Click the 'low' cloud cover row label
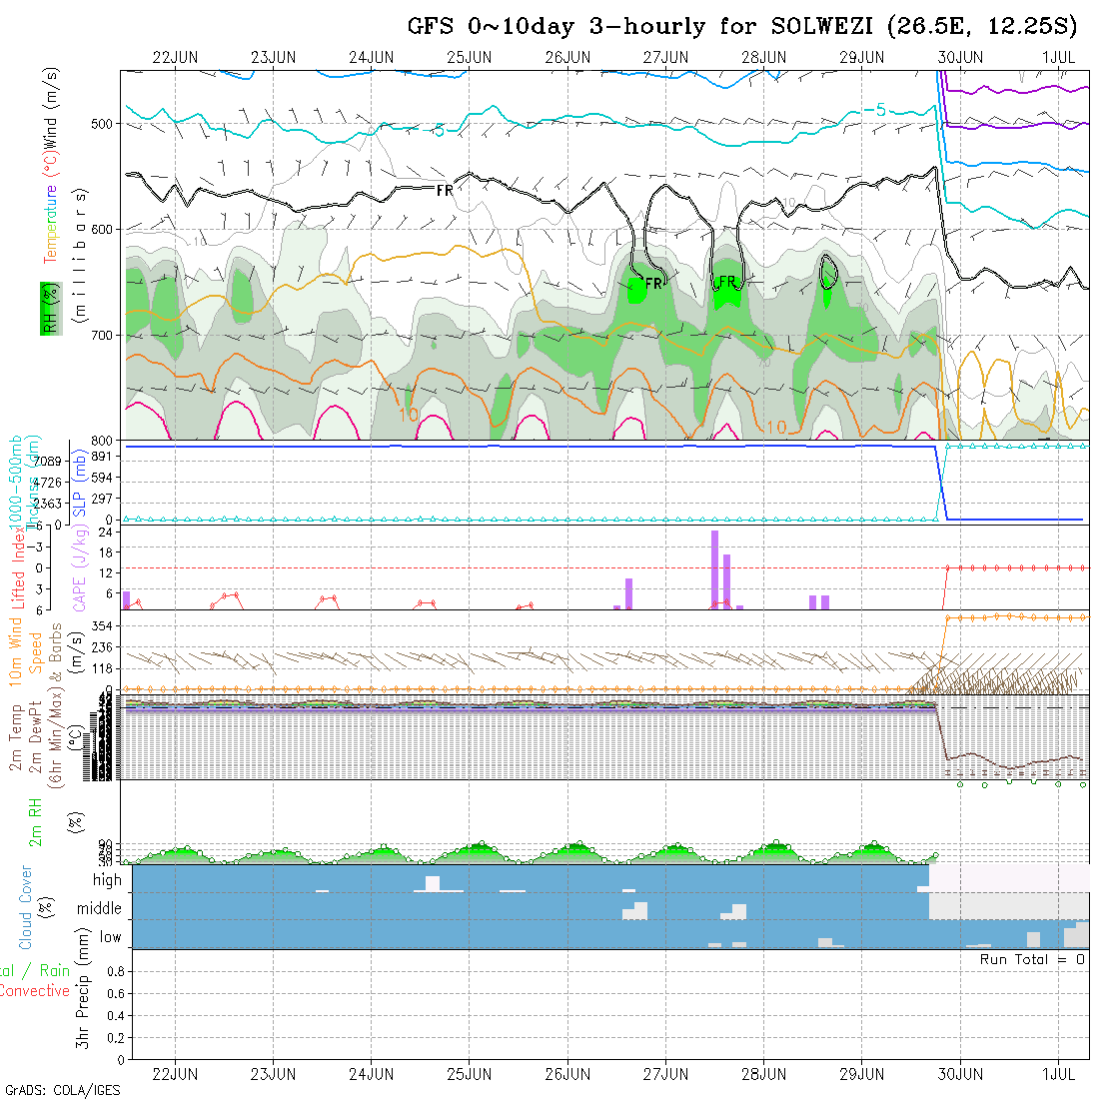1099x1099 pixels. [110, 937]
